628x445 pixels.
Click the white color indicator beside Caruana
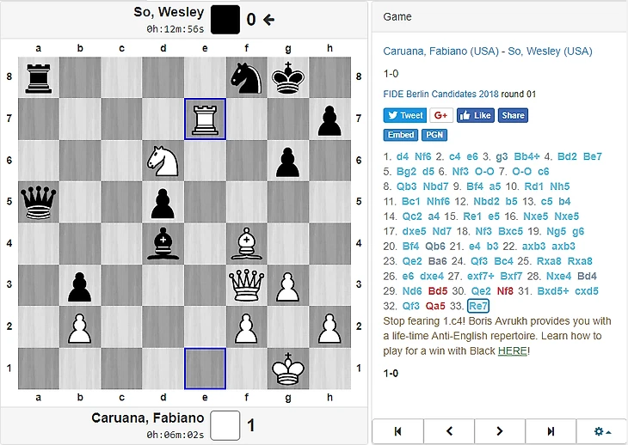(225, 425)
